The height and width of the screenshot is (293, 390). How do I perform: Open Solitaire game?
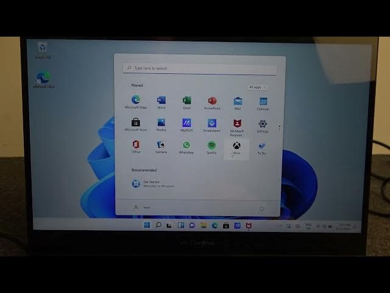[161, 147]
